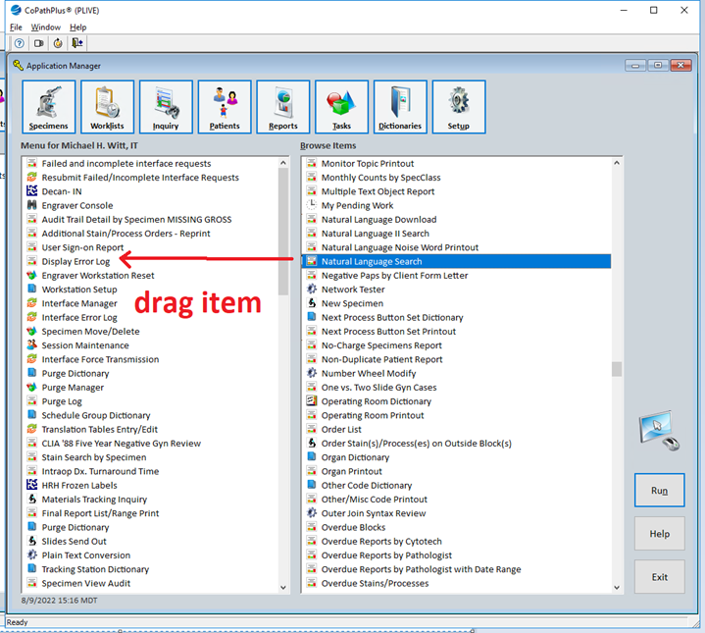Click the second toolbar icon next to help

click(39, 43)
